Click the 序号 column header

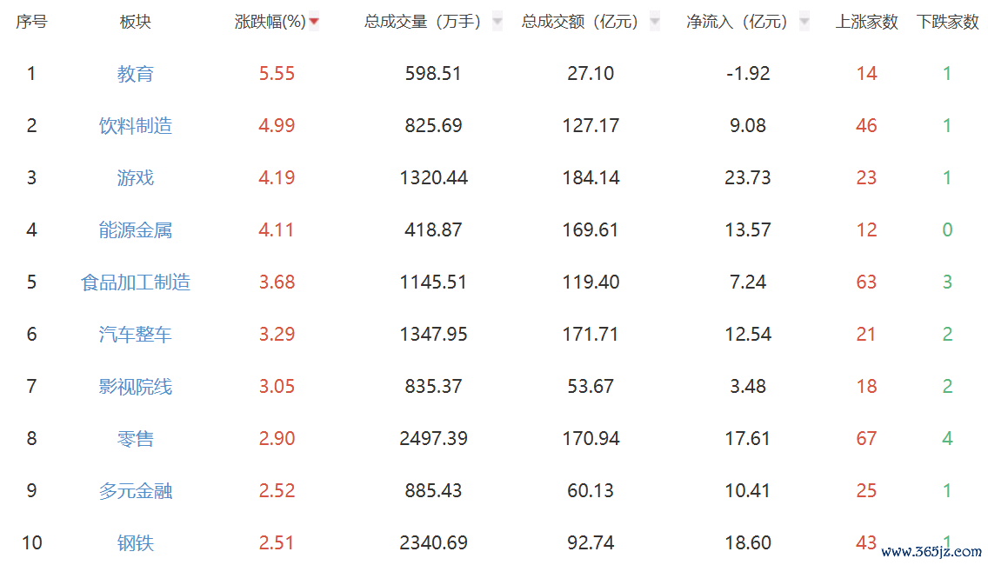[x=31, y=22]
